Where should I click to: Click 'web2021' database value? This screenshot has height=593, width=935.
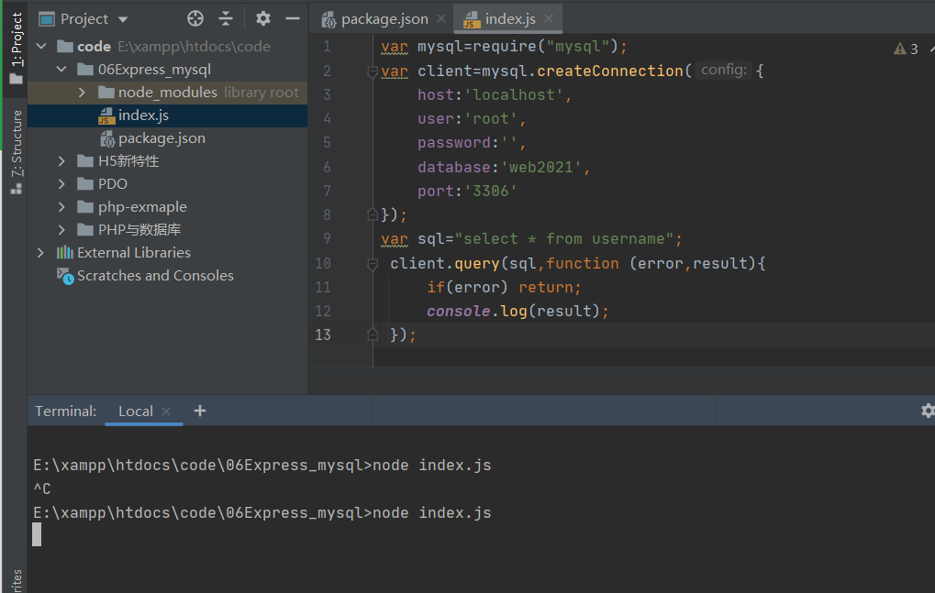point(541,167)
